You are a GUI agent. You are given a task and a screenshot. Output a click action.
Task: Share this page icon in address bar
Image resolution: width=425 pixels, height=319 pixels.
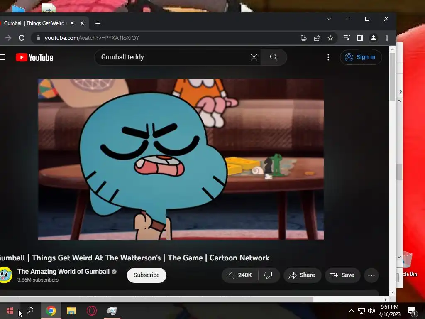tap(317, 38)
